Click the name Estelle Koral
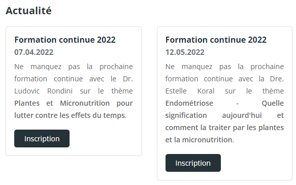Image resolution: width=296 pixels, height=185 pixels. (x=190, y=91)
